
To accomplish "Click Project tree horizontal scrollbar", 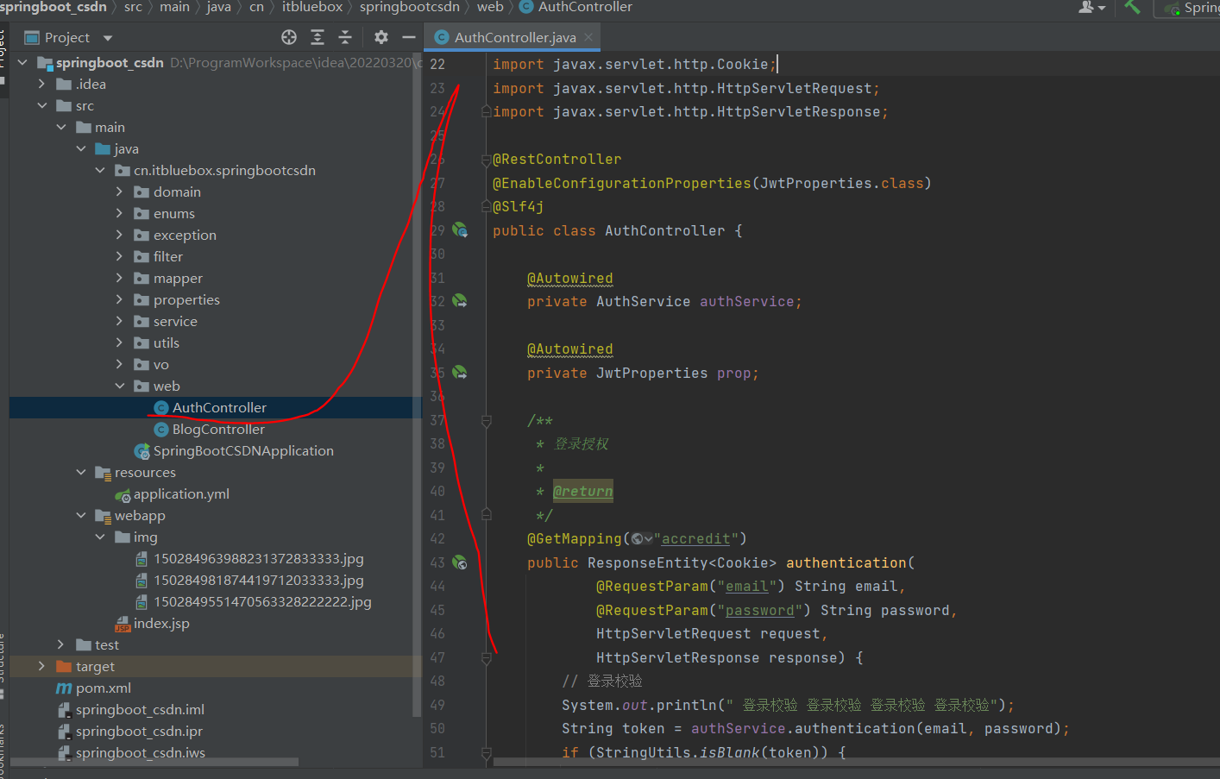I will tap(154, 763).
